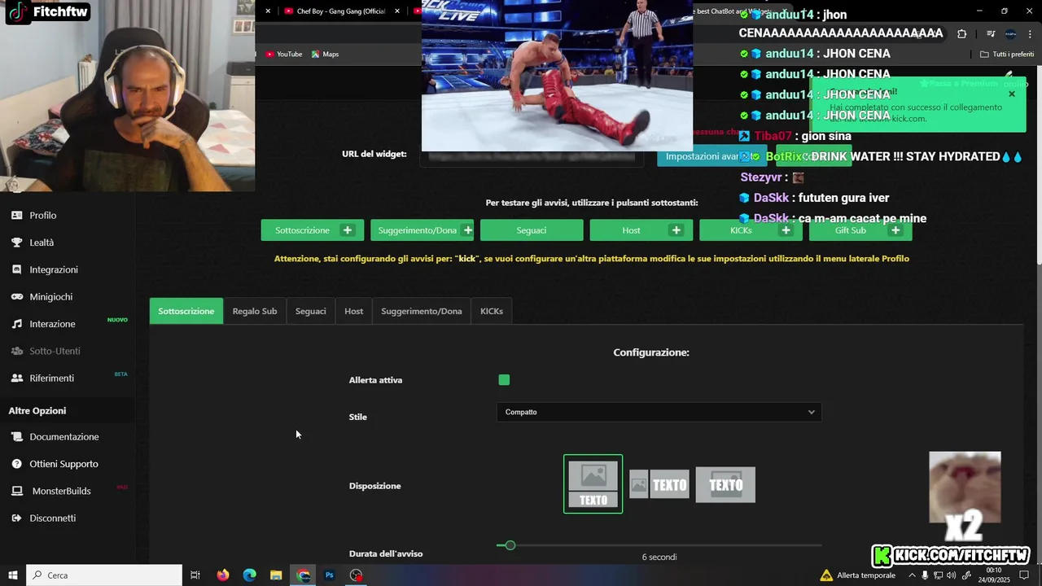The image size is (1042, 586).
Task: Click the Chrome profile avatar
Action: 1010,33
